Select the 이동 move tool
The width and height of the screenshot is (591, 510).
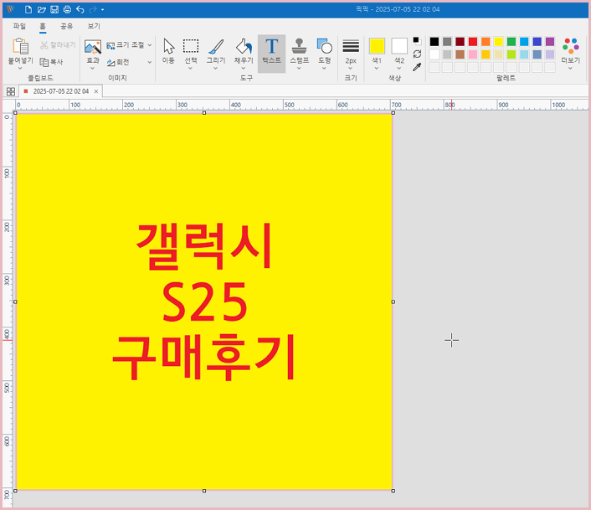coord(168,50)
